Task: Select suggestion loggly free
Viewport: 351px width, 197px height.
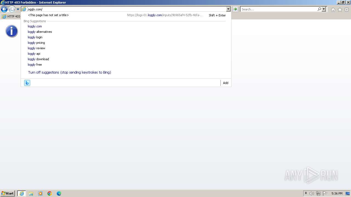Action: [35, 65]
